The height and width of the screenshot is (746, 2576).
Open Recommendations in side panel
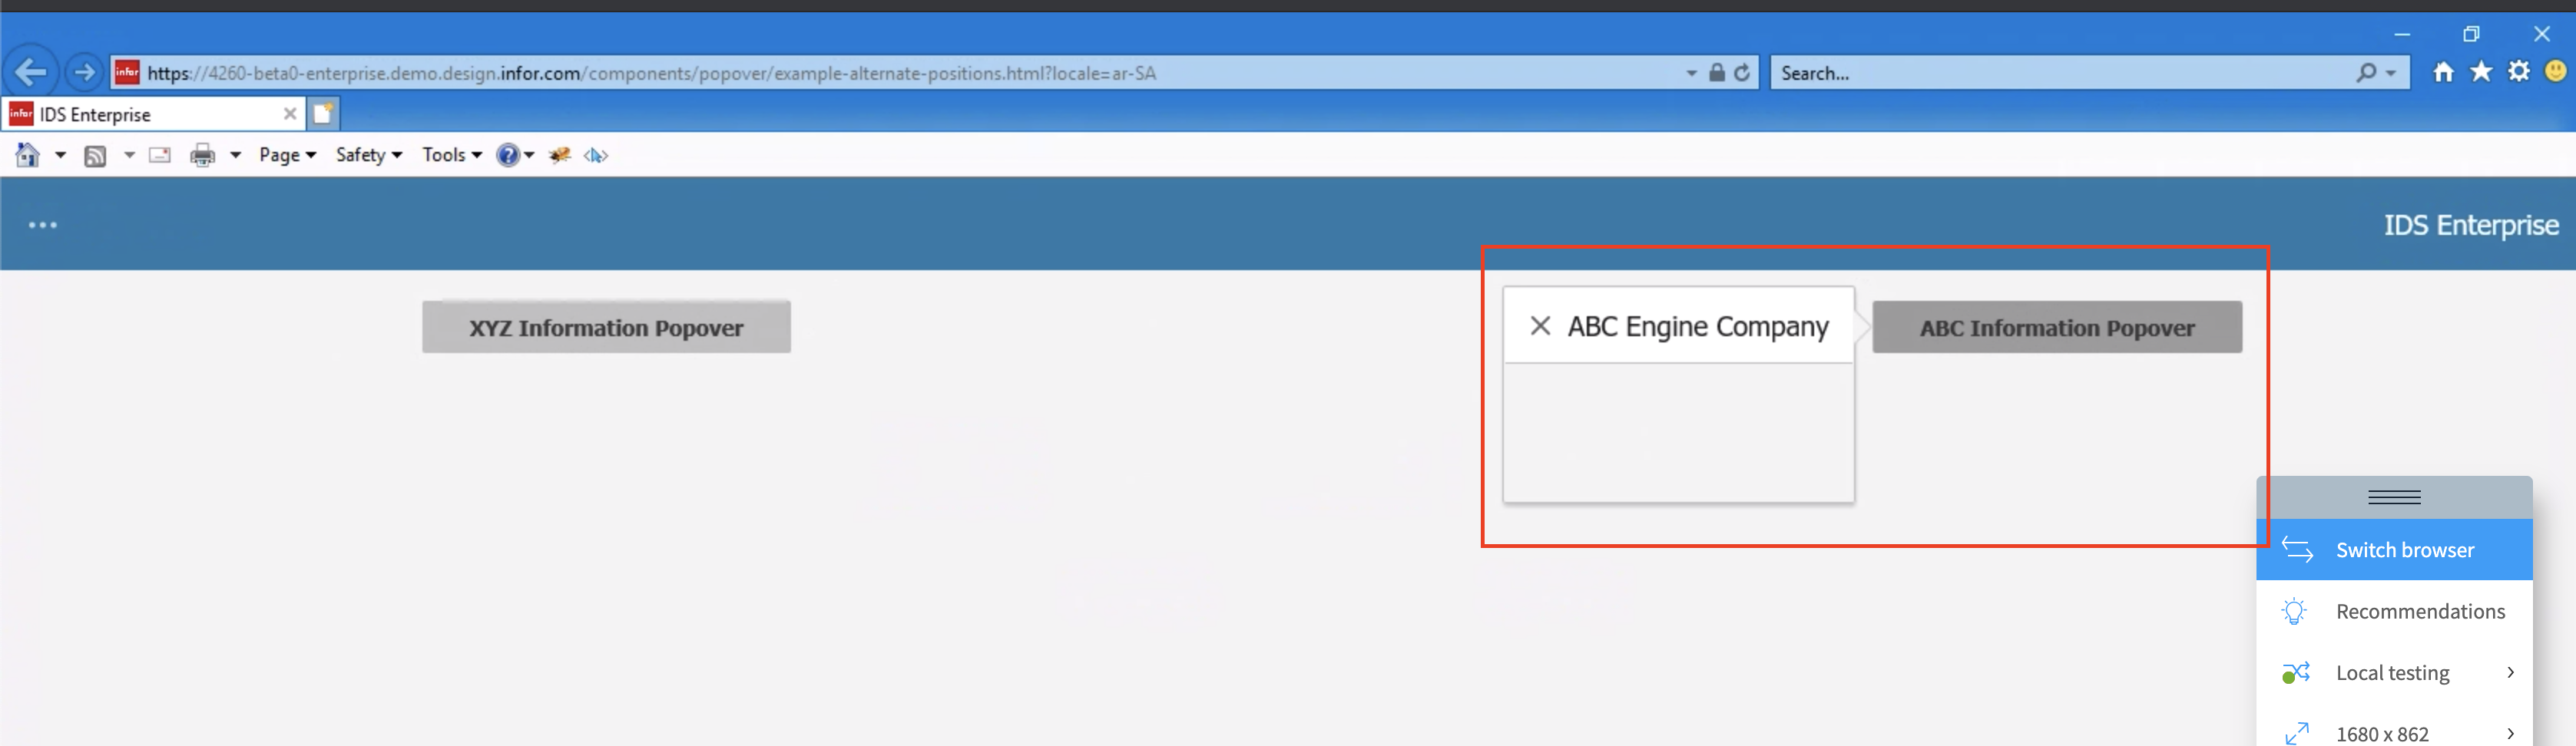2394,611
